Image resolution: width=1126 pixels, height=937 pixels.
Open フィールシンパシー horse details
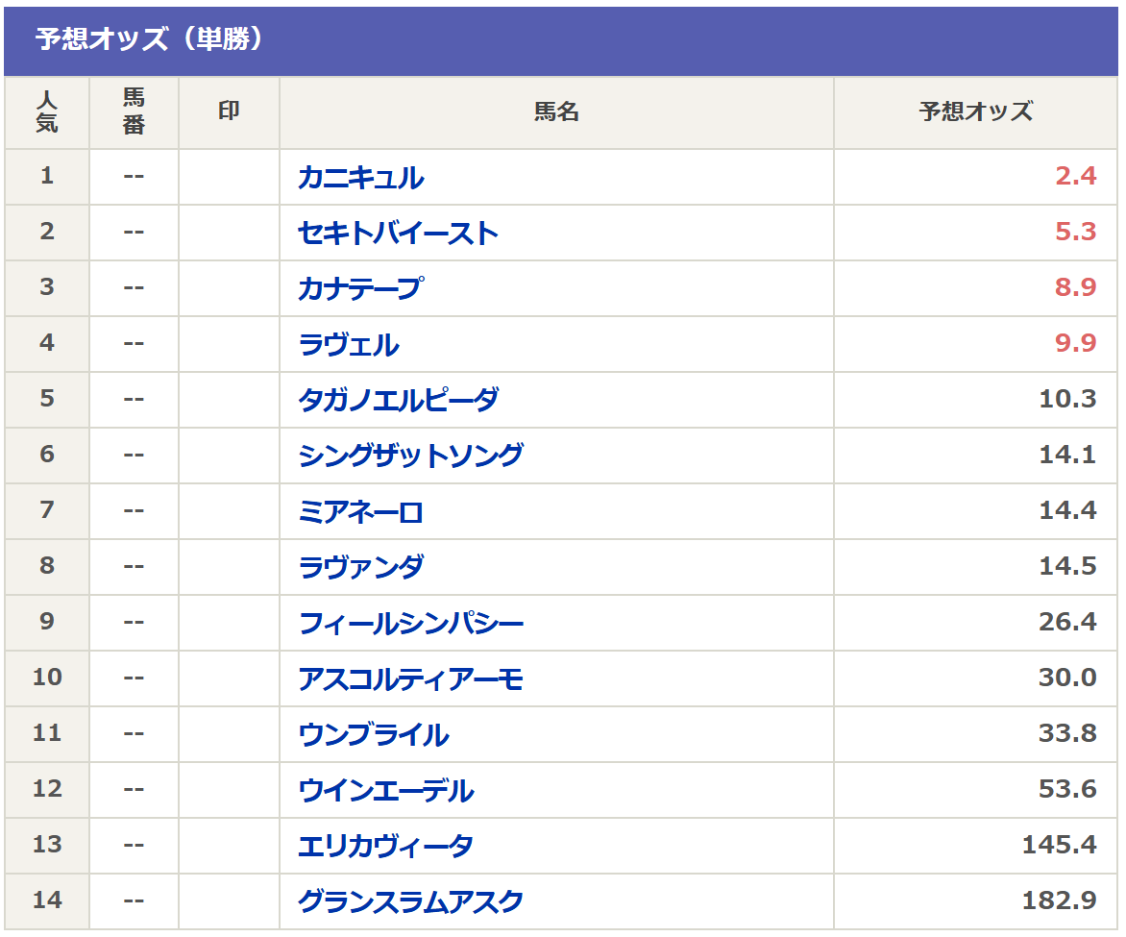coord(410,623)
